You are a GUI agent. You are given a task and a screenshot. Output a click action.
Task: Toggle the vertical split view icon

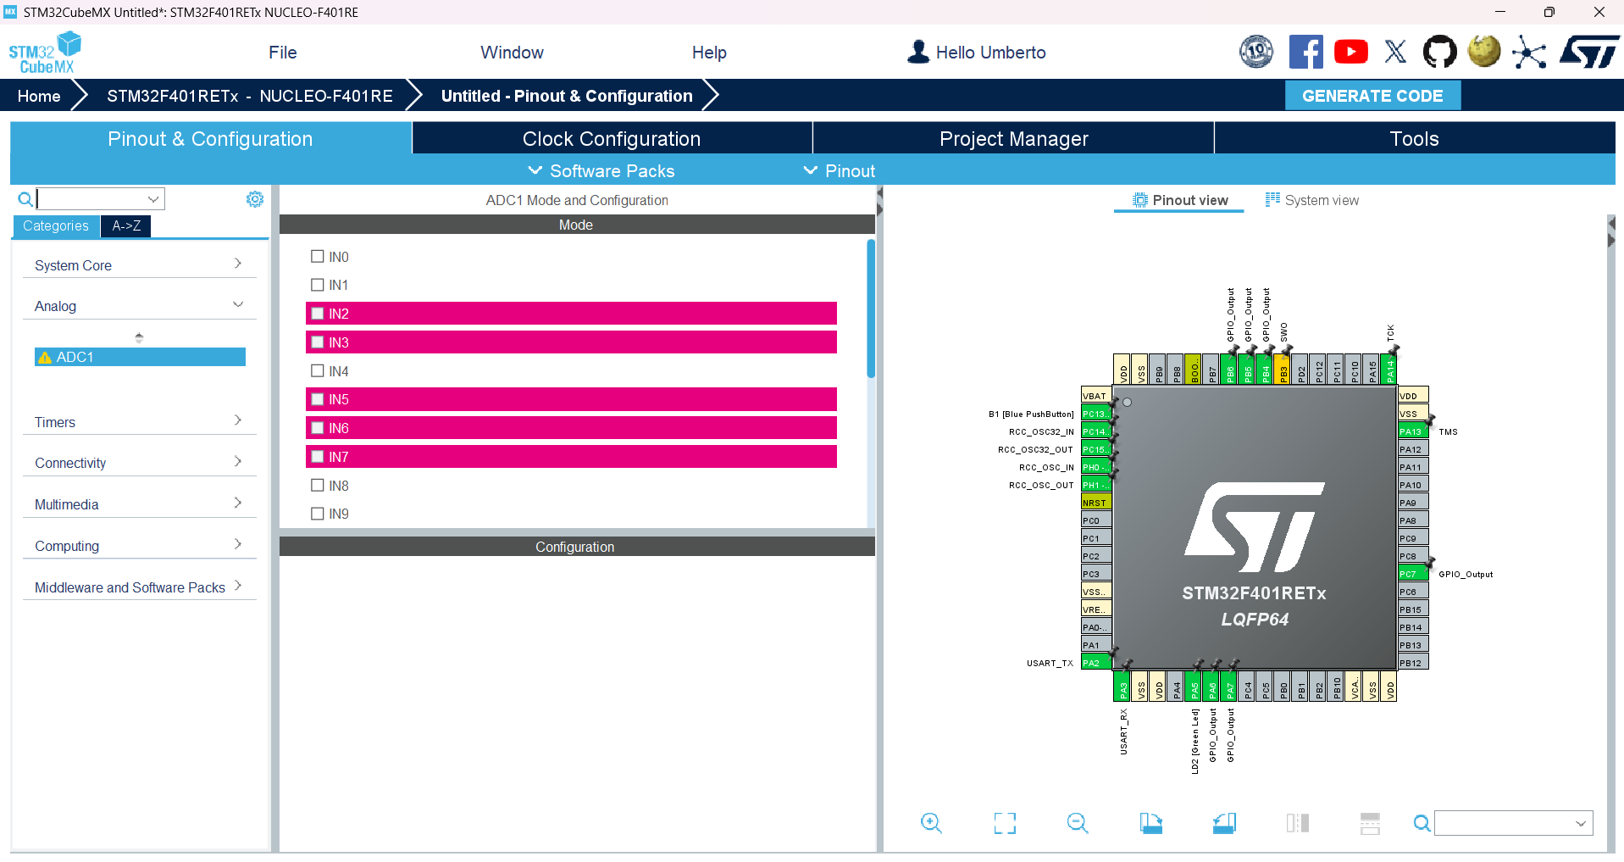pyautogui.click(x=1297, y=823)
